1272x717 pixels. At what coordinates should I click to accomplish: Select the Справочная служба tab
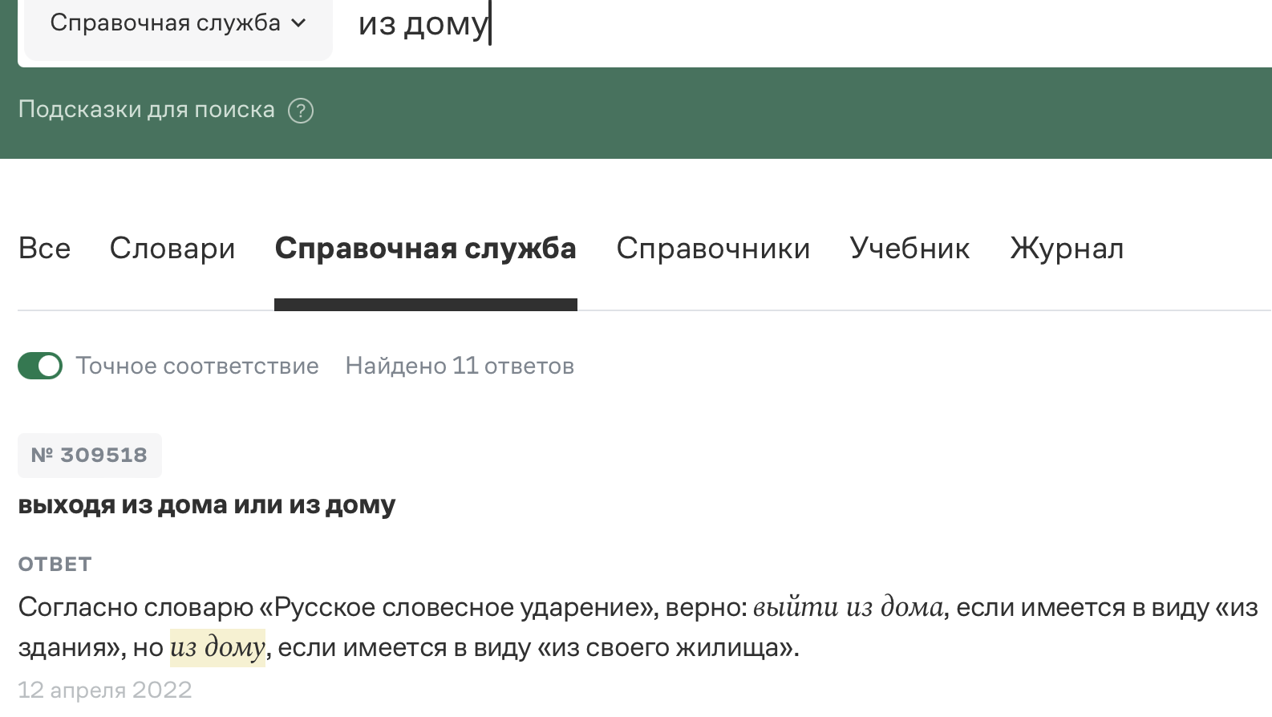pos(425,249)
